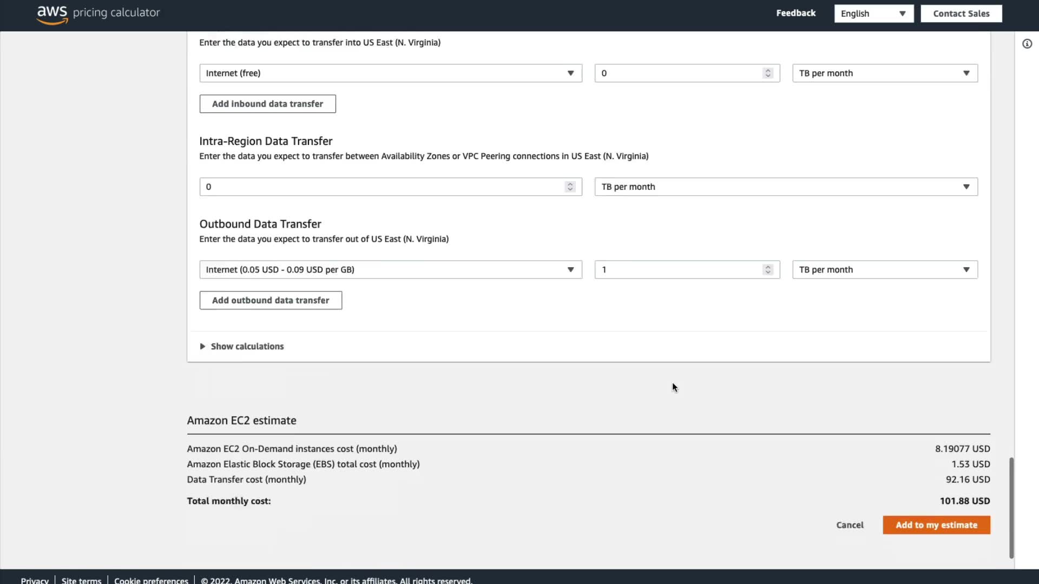Open outbound TB per month unit dropdown
The width and height of the screenshot is (1039, 584).
[x=884, y=269]
